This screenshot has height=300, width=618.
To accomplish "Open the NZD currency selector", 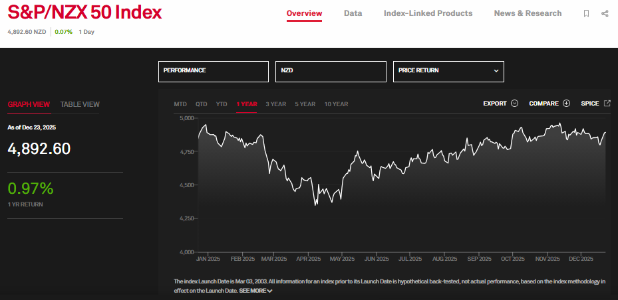I will point(331,72).
